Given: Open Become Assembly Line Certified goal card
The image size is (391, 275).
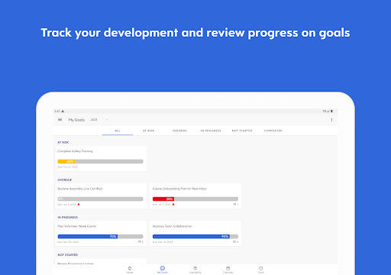Looking at the screenshot, I should pyautogui.click(x=101, y=196).
